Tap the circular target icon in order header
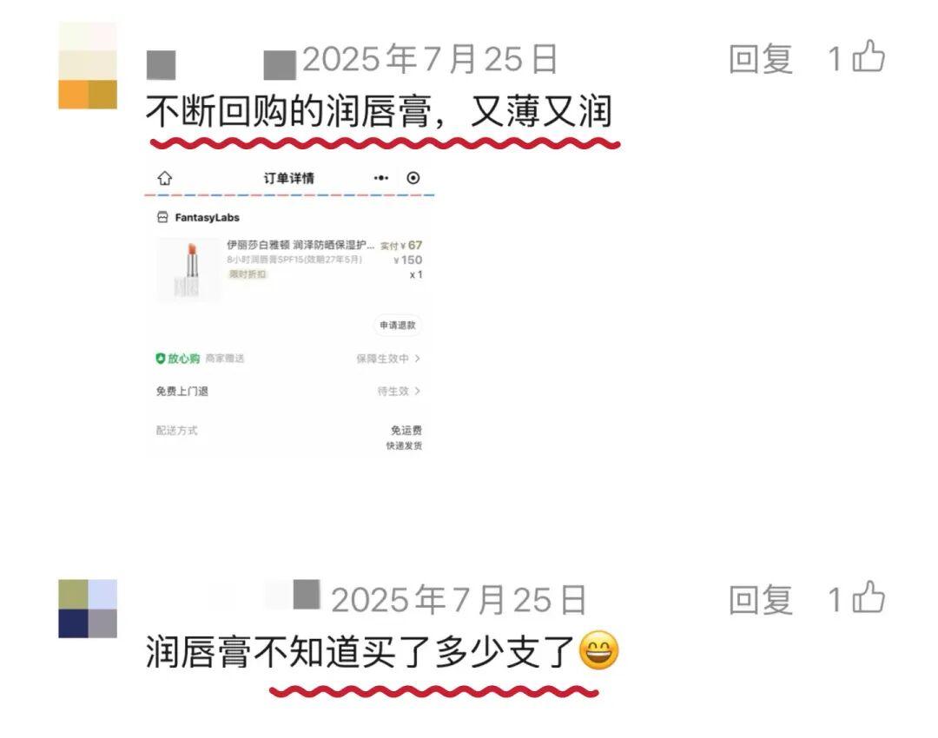 [x=413, y=178]
